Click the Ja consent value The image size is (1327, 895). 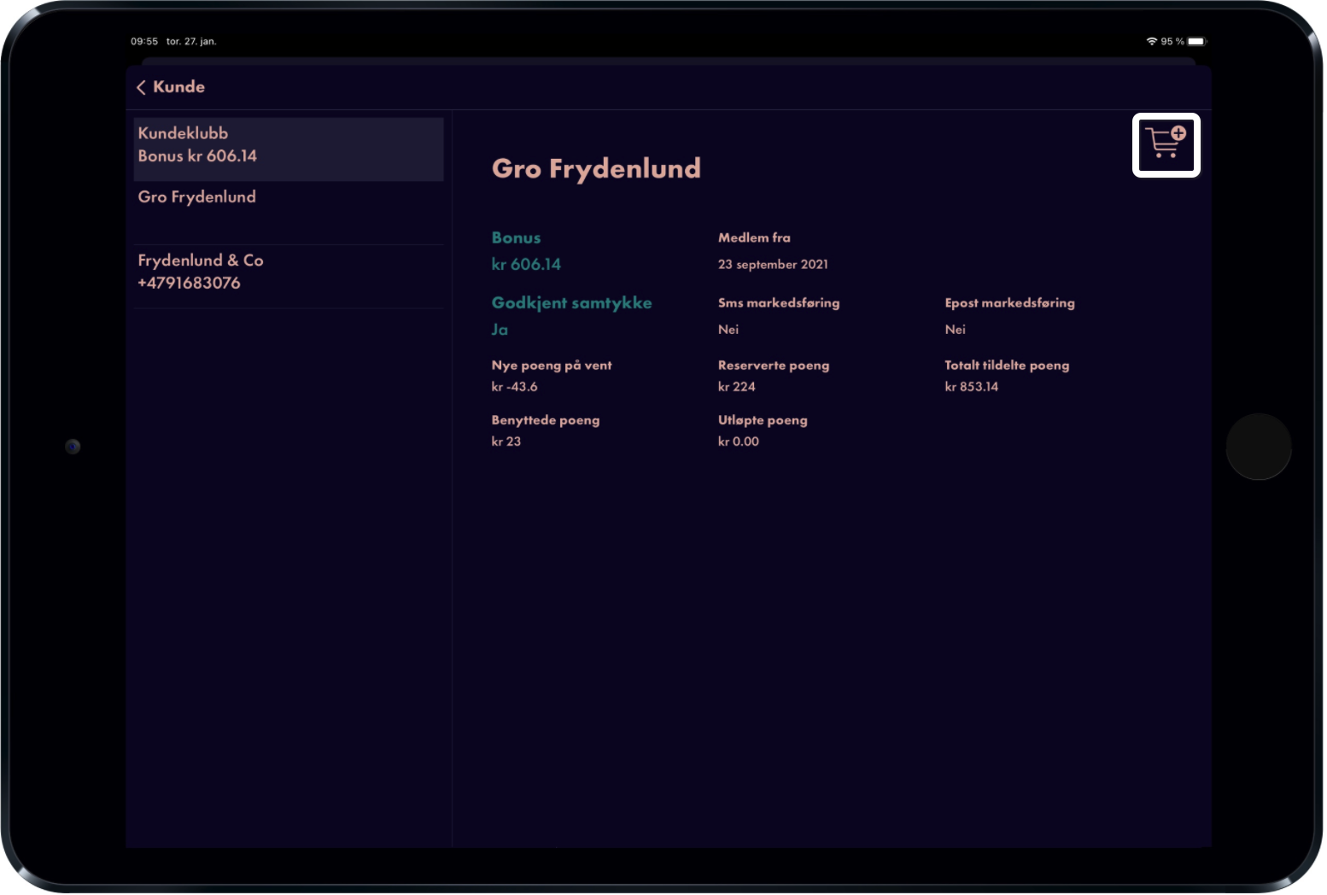(500, 330)
